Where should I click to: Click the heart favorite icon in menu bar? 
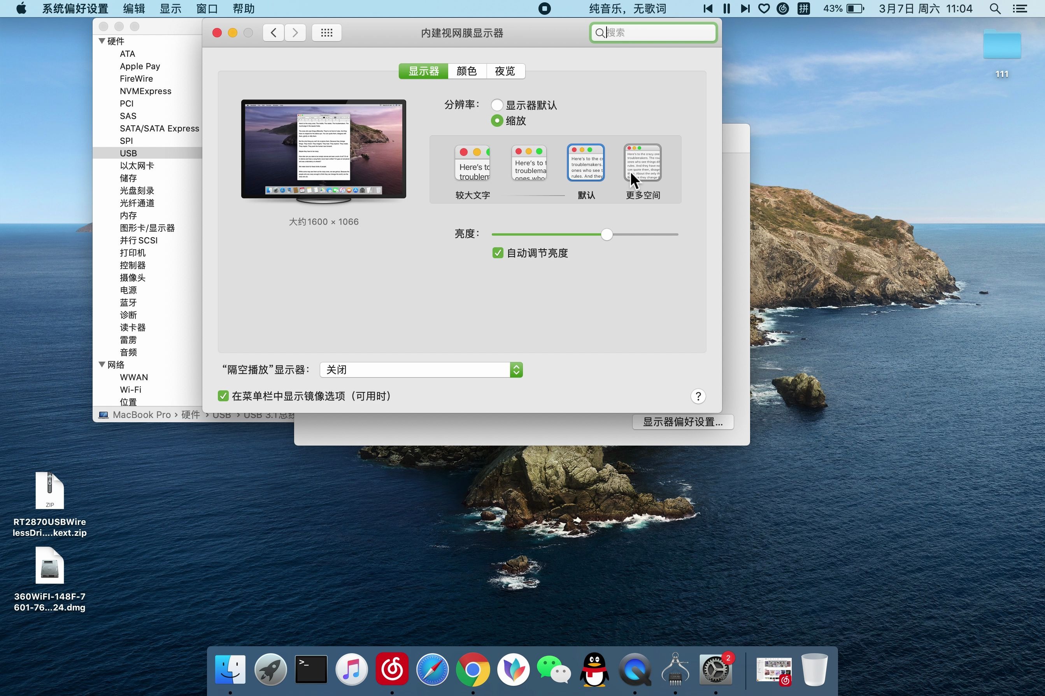click(x=764, y=9)
